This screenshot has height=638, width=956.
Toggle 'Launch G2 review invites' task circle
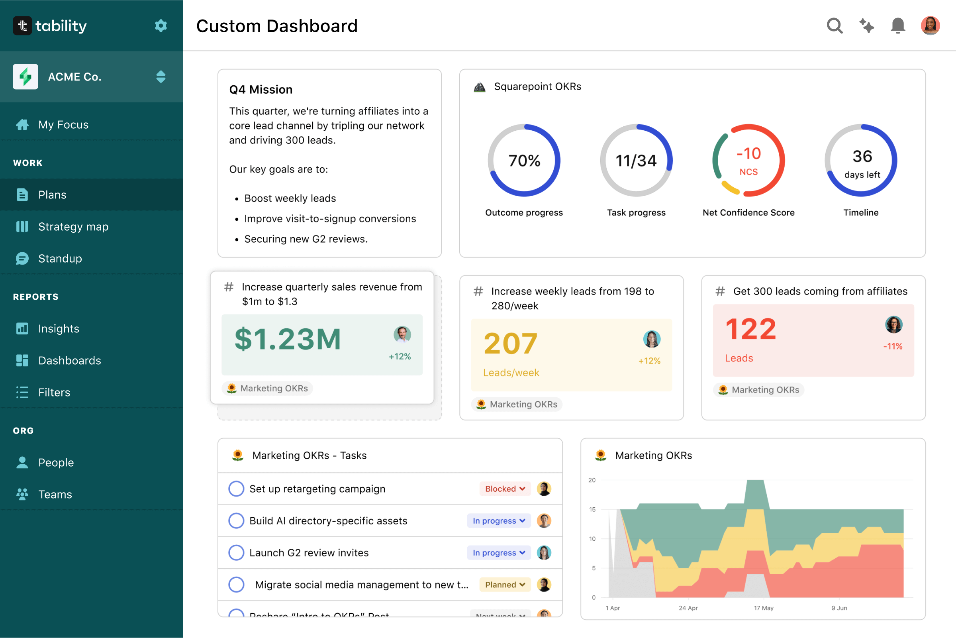[x=236, y=553]
